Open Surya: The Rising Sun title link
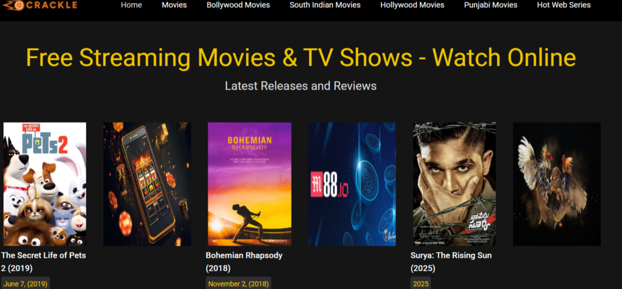The height and width of the screenshot is (289, 622). (x=451, y=262)
